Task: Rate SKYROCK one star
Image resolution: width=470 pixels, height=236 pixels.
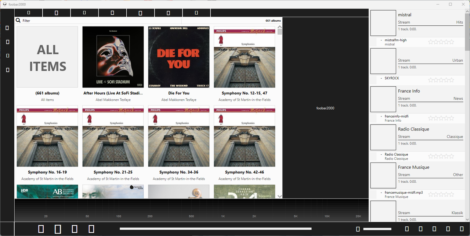Action: pos(431,80)
